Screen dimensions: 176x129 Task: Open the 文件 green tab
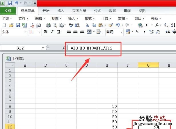click(x=8, y=11)
